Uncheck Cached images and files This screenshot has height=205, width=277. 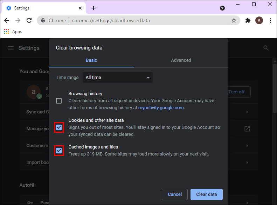[59, 151]
